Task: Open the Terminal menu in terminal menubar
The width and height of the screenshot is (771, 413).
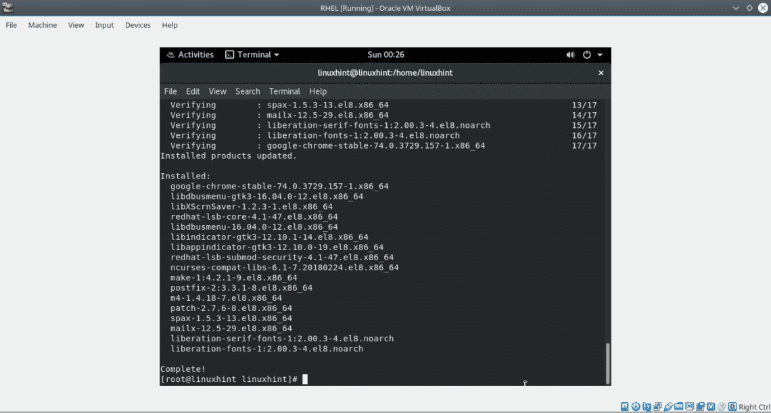Action: coord(284,91)
